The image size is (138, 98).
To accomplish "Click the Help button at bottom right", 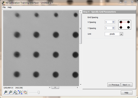I will (127, 93).
